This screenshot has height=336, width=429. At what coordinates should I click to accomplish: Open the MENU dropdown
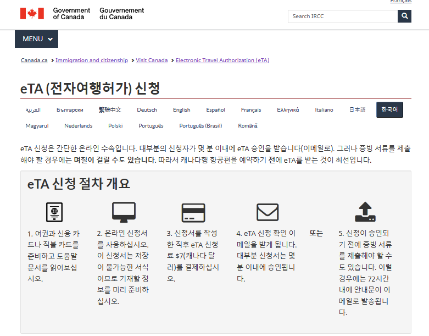click(x=36, y=39)
